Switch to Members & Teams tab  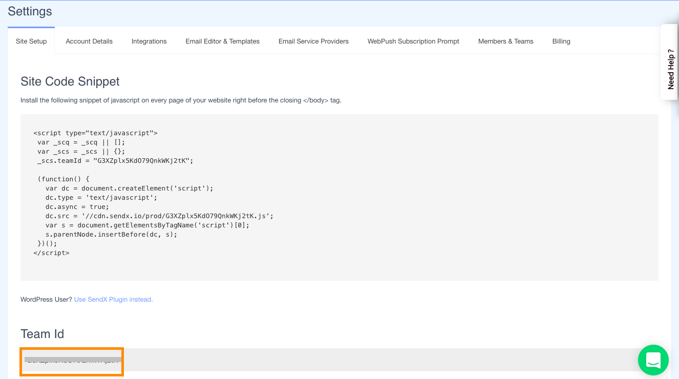(506, 41)
